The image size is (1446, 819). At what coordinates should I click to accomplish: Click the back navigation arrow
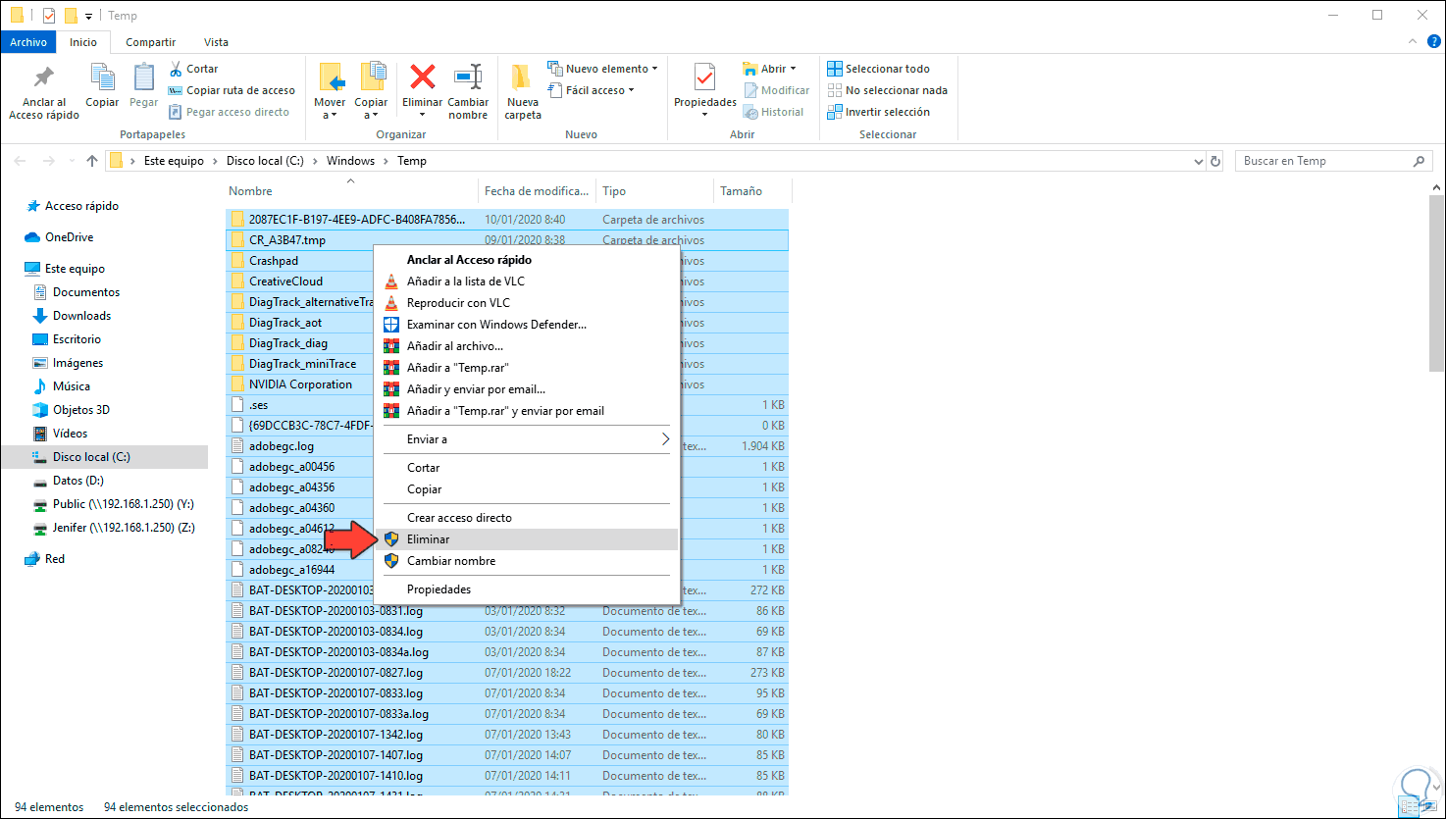point(21,161)
